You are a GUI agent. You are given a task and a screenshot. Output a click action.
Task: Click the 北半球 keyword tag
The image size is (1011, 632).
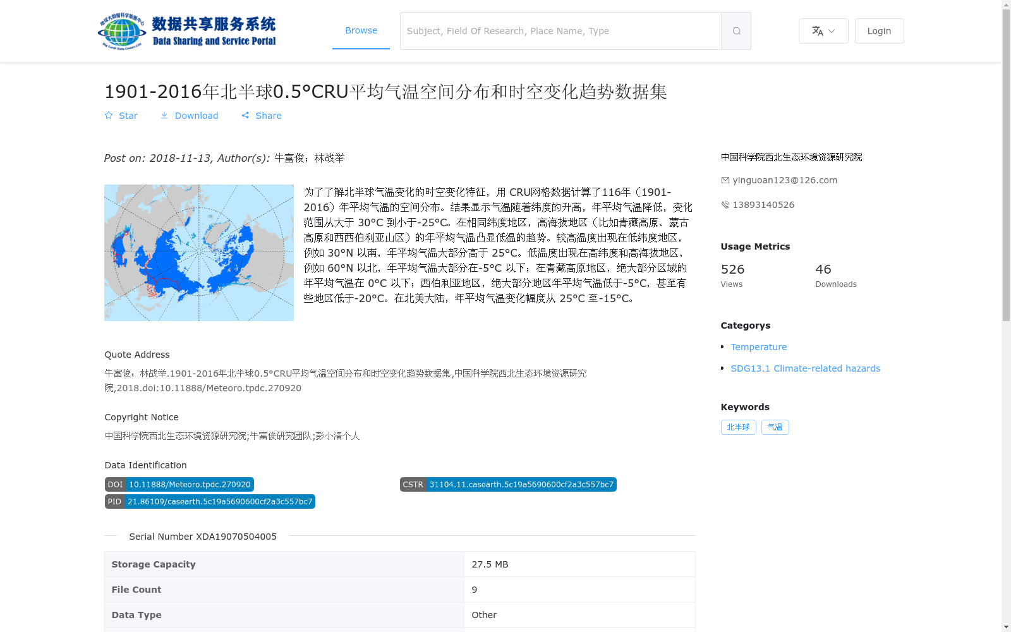tap(738, 427)
